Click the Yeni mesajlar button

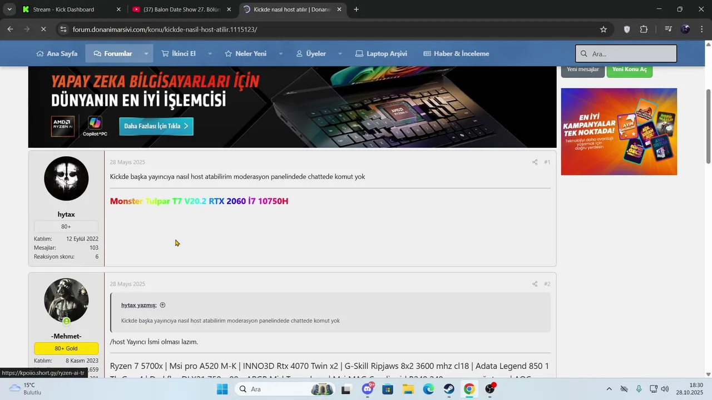[582, 70]
